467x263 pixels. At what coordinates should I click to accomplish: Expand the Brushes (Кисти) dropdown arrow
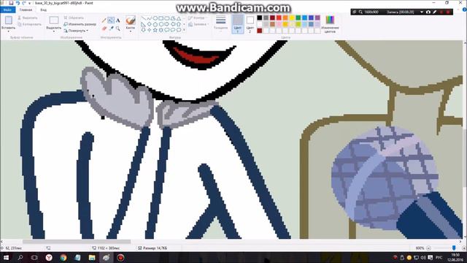[x=131, y=31]
